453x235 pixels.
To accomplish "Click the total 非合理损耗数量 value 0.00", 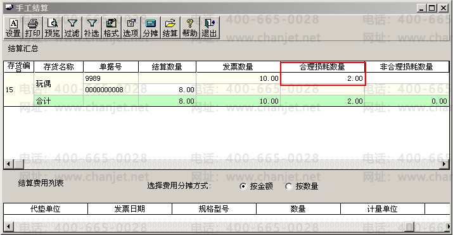I will (x=407, y=101).
